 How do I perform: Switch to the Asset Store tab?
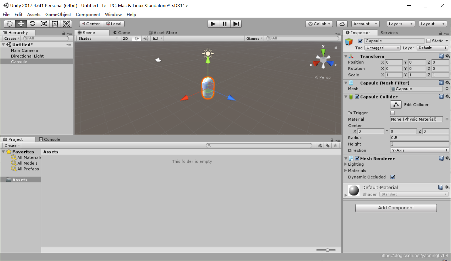click(163, 33)
